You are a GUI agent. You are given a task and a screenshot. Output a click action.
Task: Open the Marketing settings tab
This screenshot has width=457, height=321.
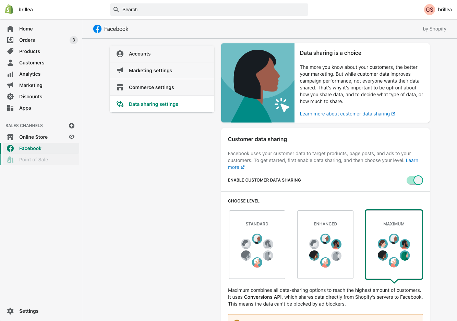(162, 71)
